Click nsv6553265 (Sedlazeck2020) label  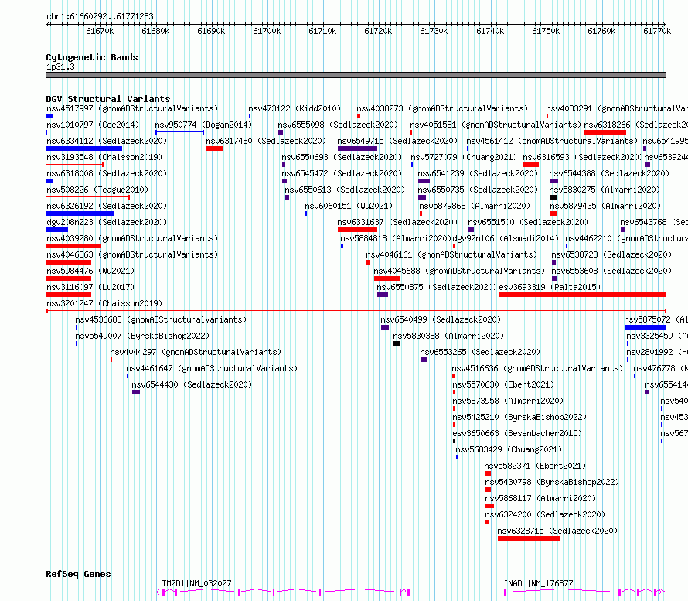tap(480, 352)
